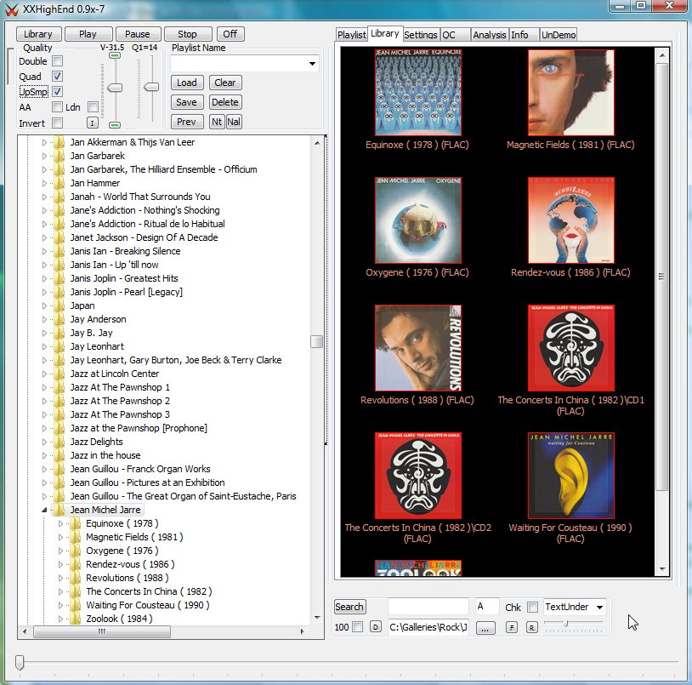Click the browse ... button
This screenshot has height=685, width=692.
485,627
